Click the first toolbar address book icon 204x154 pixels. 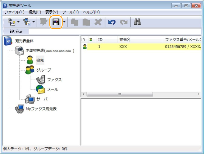click(12, 22)
